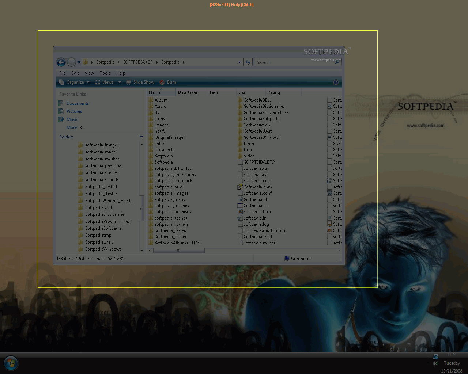The width and height of the screenshot is (468, 374).
Task: Open the File menu
Action: pyautogui.click(x=63, y=73)
